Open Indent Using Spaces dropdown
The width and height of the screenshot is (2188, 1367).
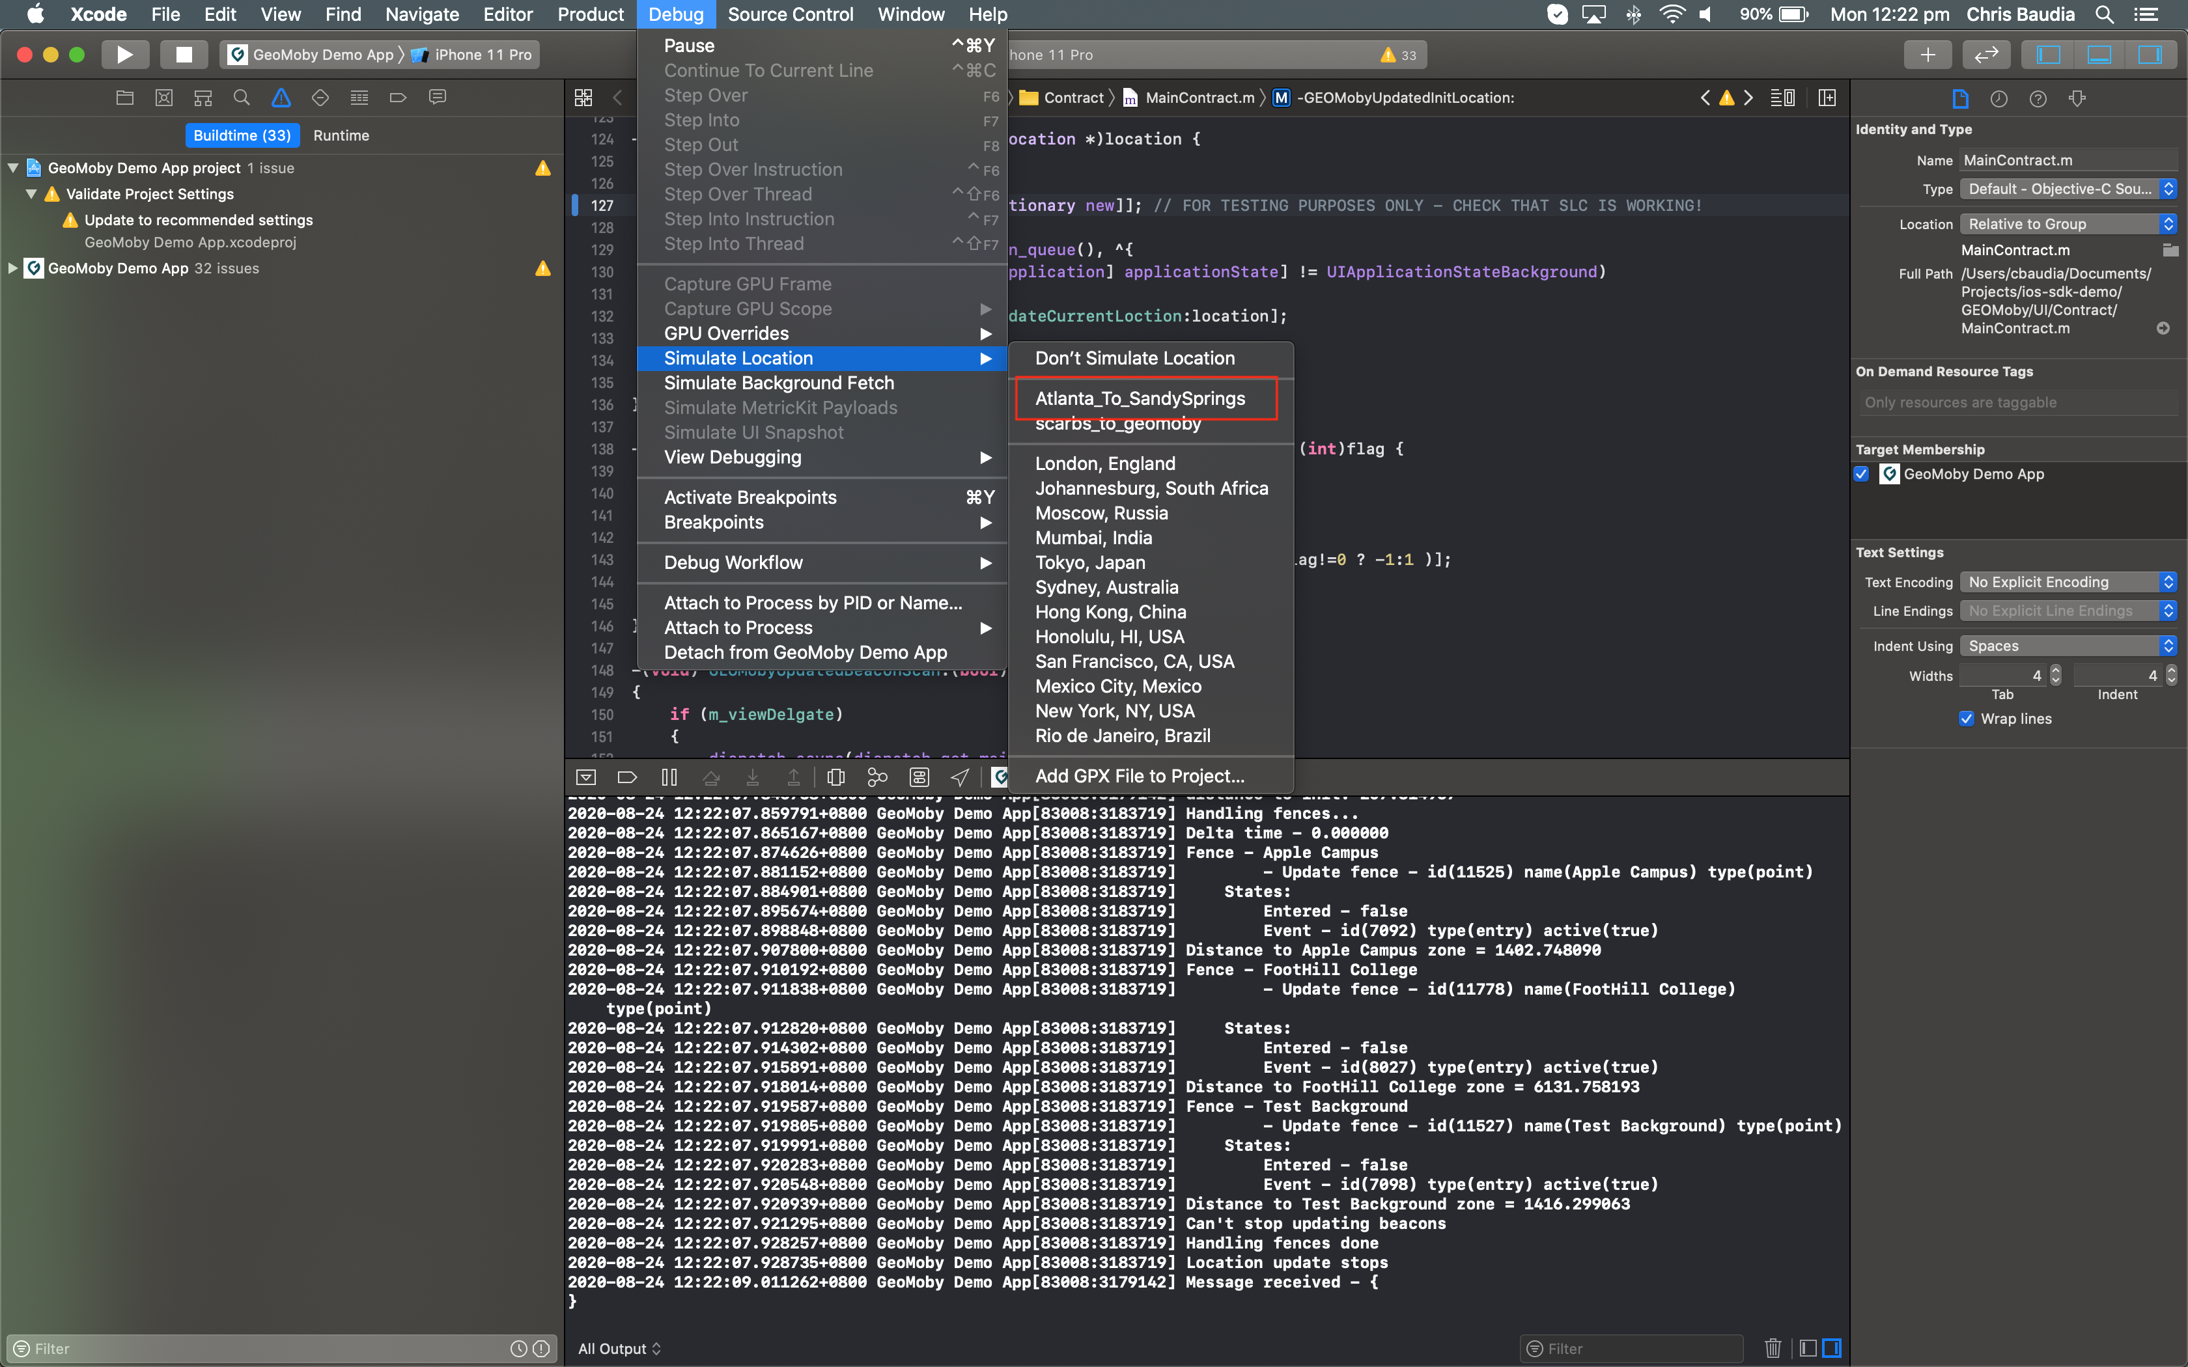click(2069, 646)
